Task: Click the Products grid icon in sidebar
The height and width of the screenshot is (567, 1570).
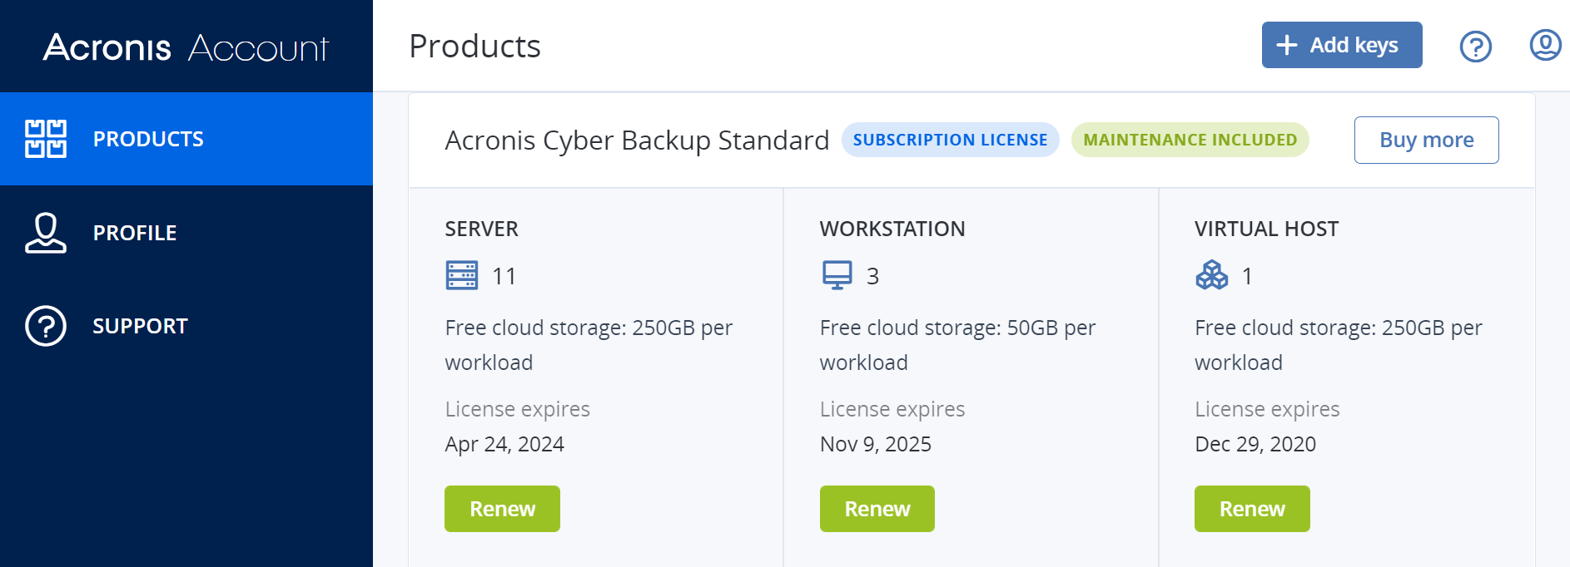Action: tap(46, 139)
